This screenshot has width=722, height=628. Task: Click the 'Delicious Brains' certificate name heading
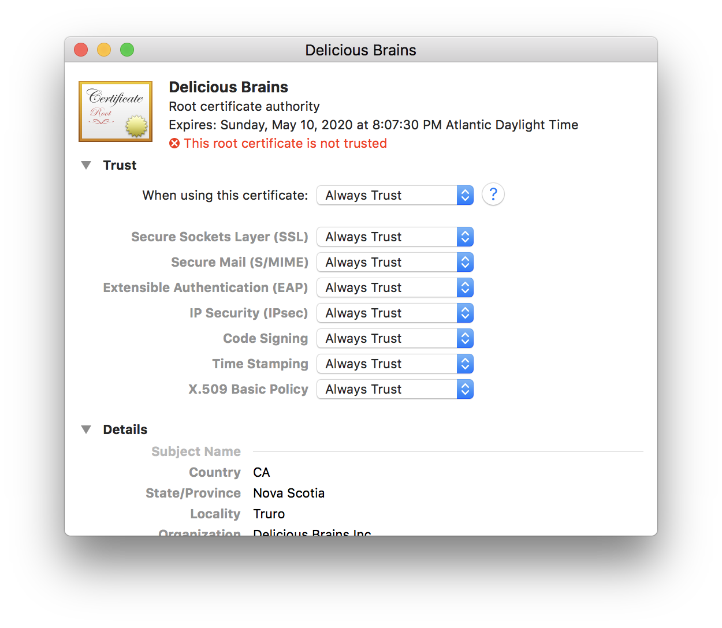229,87
